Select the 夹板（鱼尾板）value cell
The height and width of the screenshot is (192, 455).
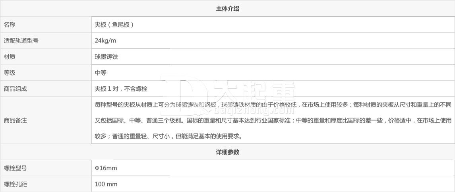pos(273,25)
